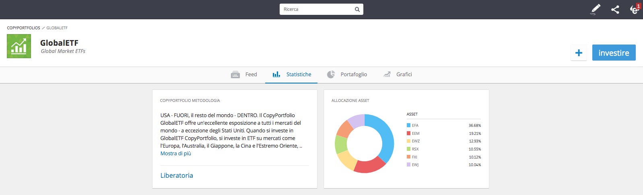Image resolution: width=643 pixels, height=195 pixels.
Task: Select the RSX asset label
Action: (x=415, y=149)
